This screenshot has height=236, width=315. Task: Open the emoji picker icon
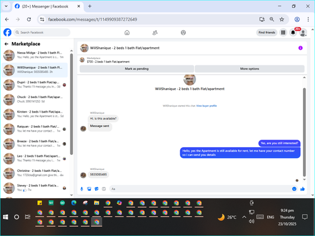click(294, 189)
